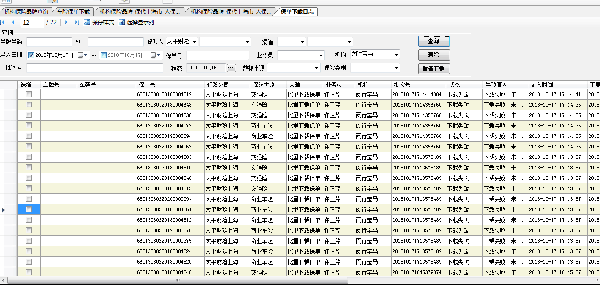The image size is (600, 285).
Task: Check the row for policy 6601308012018004619
Action: (29, 94)
